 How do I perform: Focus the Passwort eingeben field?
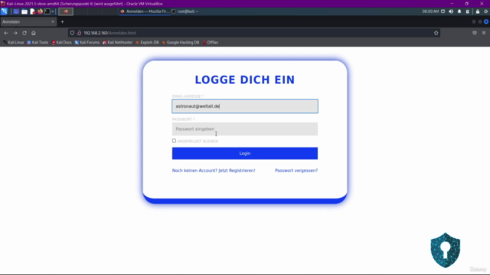pos(245,129)
